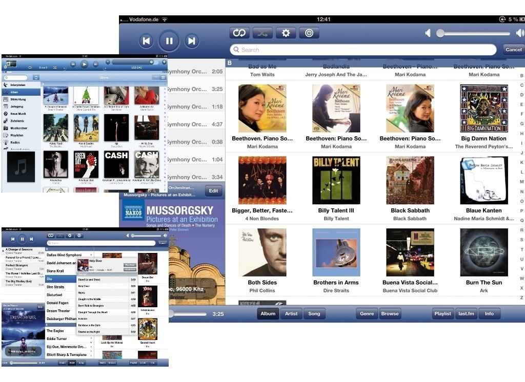This screenshot has height=382, width=525.
Task: Play in the top-left small window
Action: 85,64
